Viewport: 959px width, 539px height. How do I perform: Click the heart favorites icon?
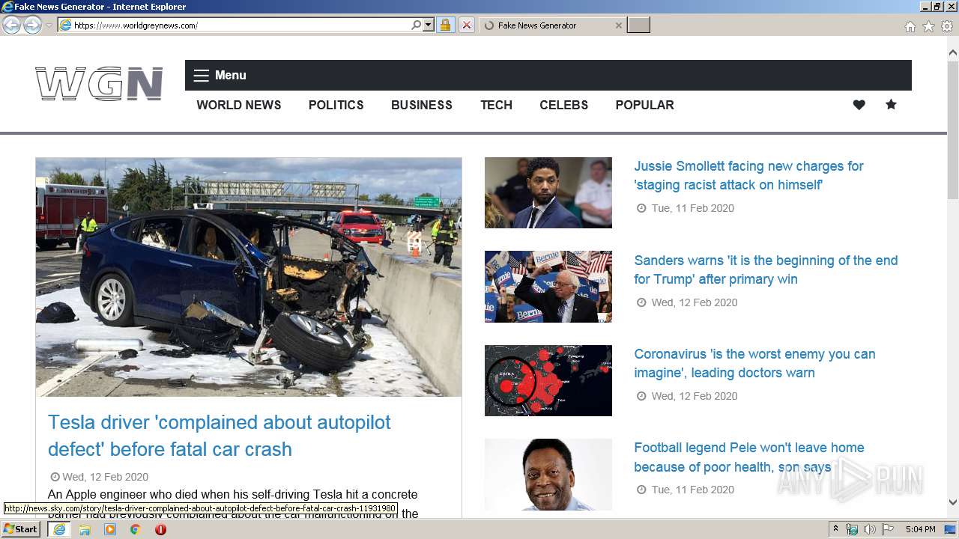859,105
